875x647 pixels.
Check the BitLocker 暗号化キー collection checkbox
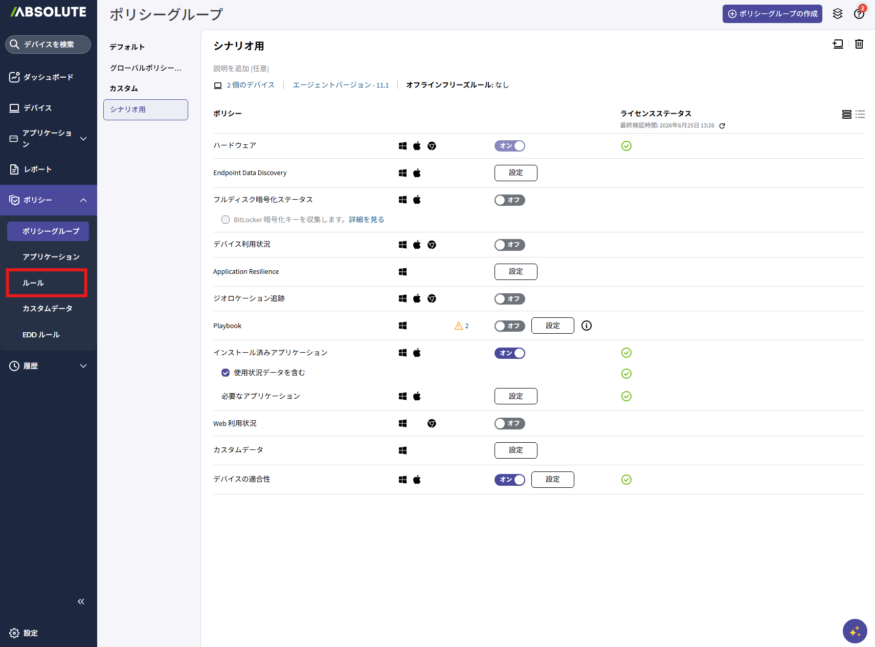coord(226,220)
